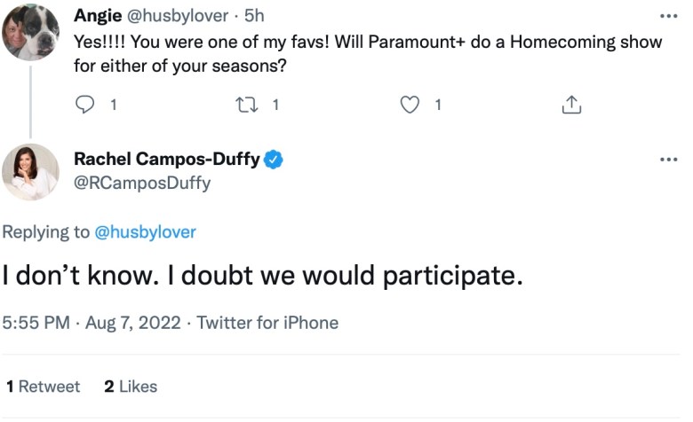
Task: Click Rachel Campos-Duffy's verified badge
Action: tap(275, 160)
